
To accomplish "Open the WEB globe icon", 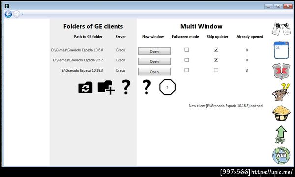I will 281,155.
